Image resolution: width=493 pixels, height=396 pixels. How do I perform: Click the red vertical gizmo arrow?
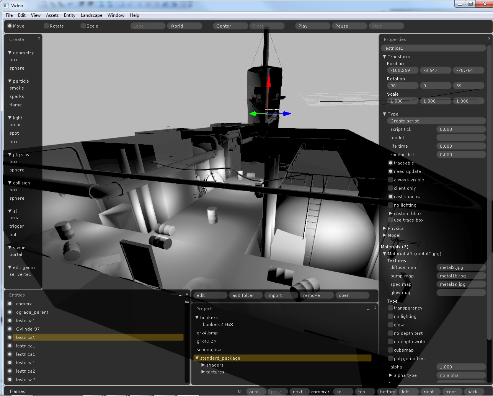269,81
